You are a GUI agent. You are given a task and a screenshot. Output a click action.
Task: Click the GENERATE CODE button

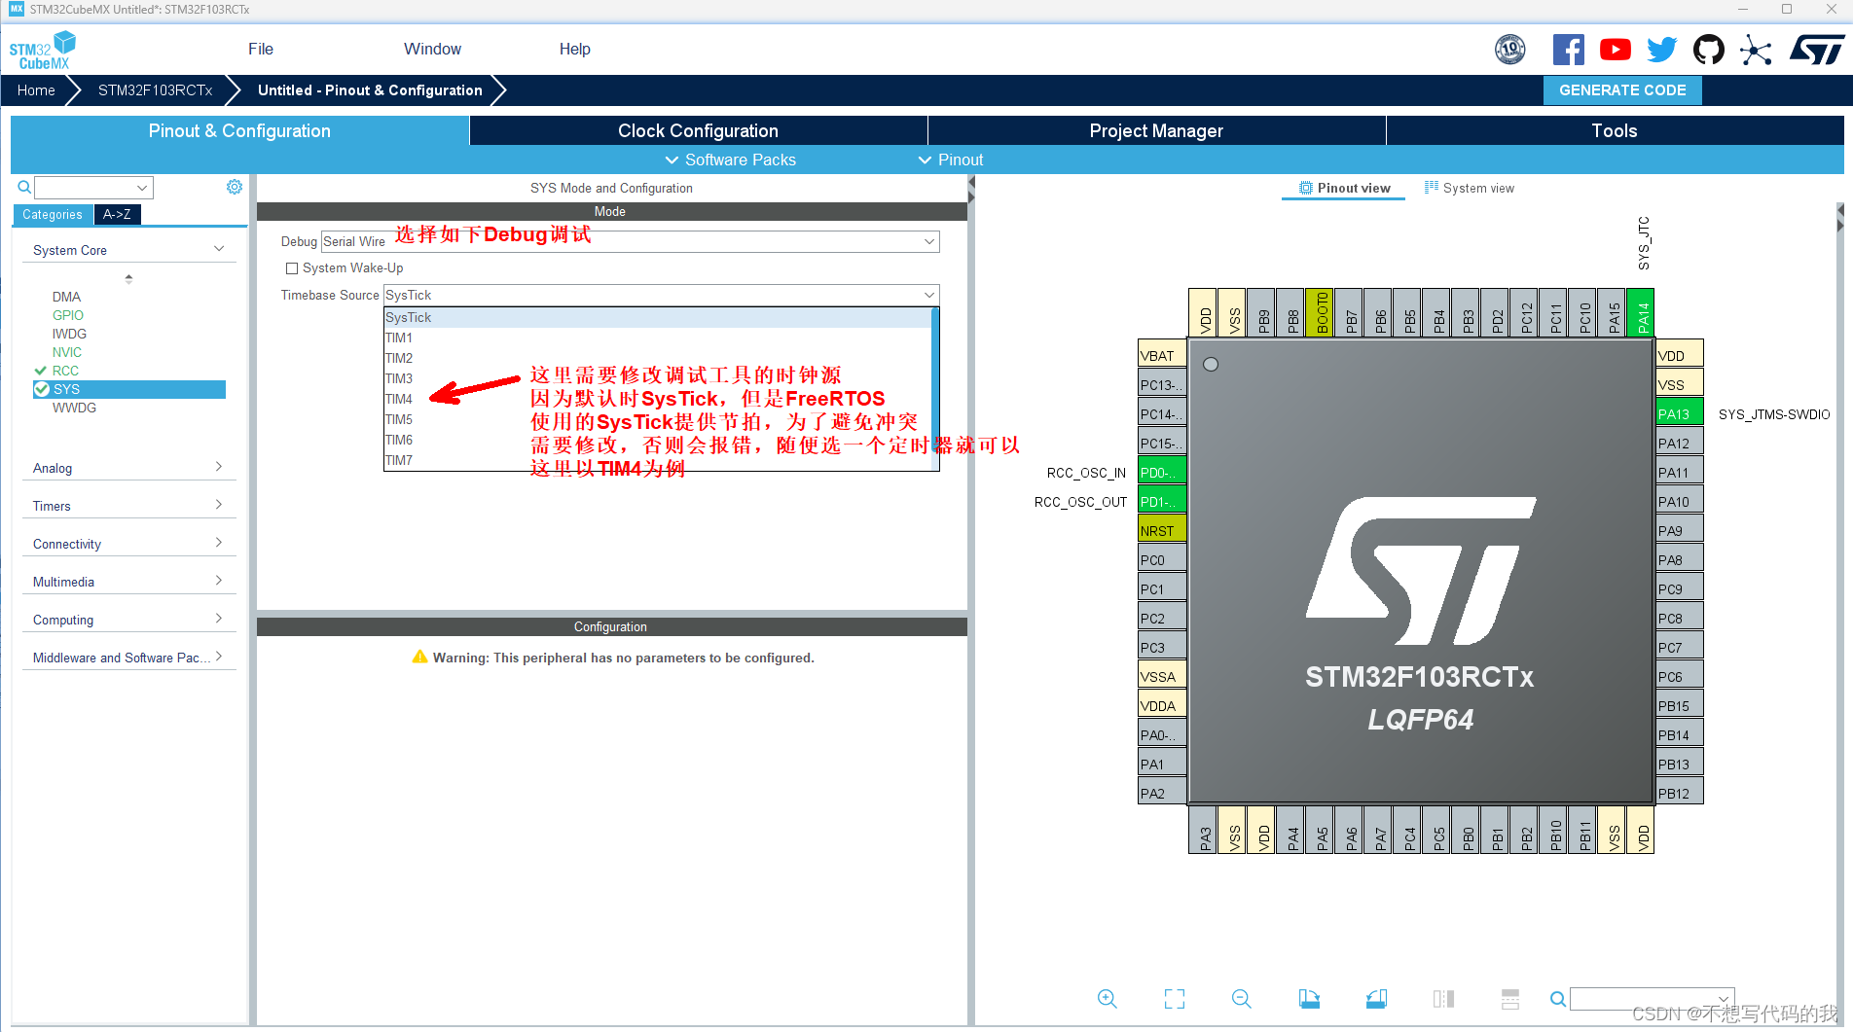1622,90
